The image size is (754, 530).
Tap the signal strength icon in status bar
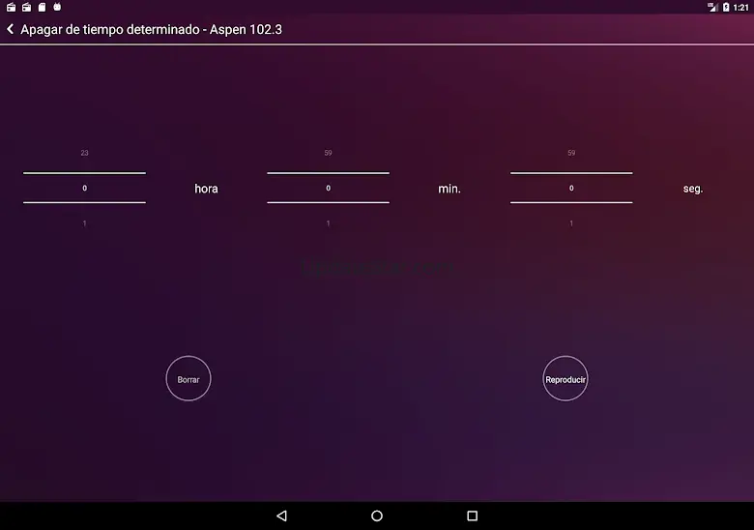712,7
